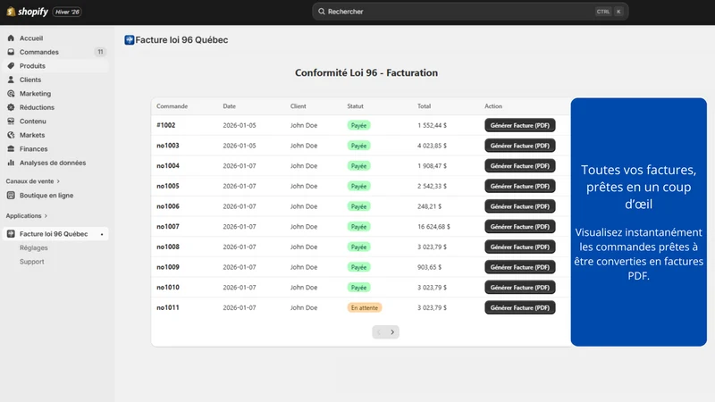This screenshot has height=402, width=715.
Task: Click the En attente status badge
Action: tap(365, 307)
